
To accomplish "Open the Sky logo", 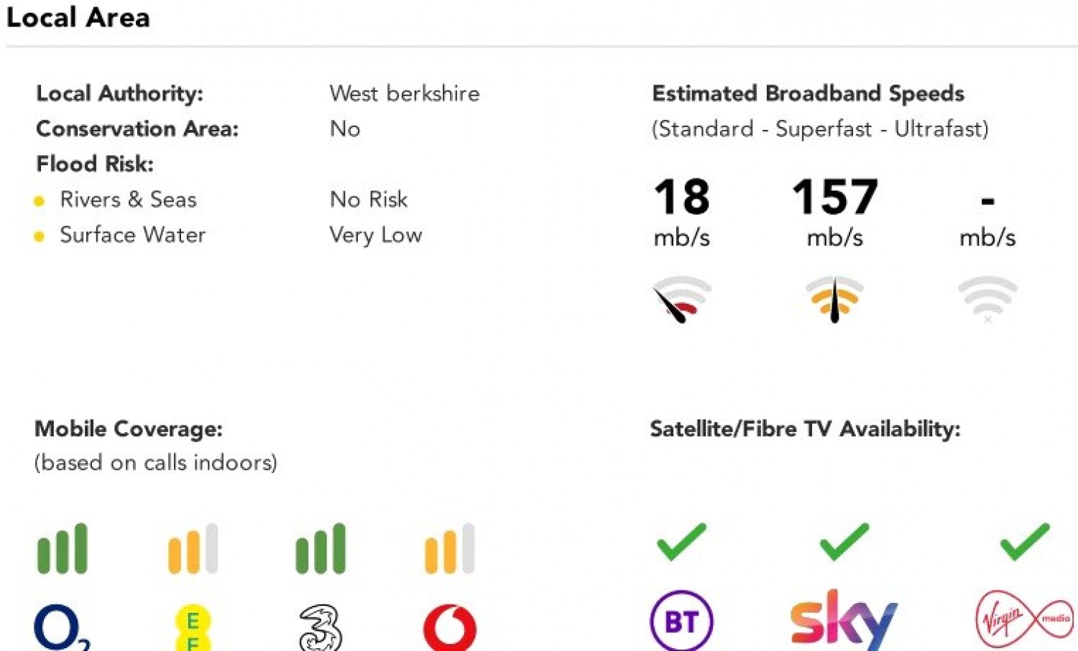I will [844, 620].
